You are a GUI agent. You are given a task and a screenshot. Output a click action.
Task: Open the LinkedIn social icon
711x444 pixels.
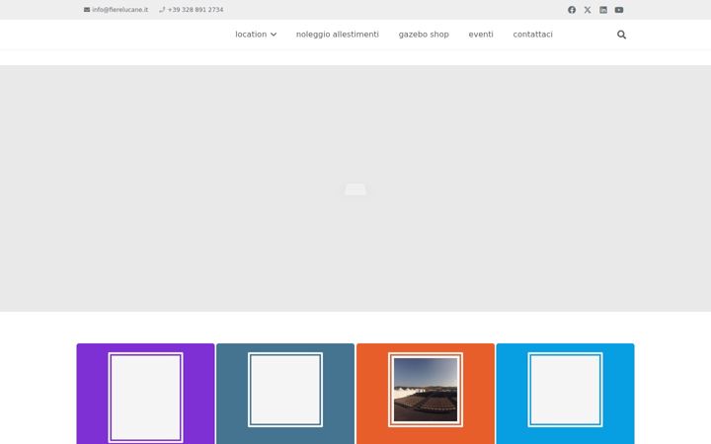(603, 10)
